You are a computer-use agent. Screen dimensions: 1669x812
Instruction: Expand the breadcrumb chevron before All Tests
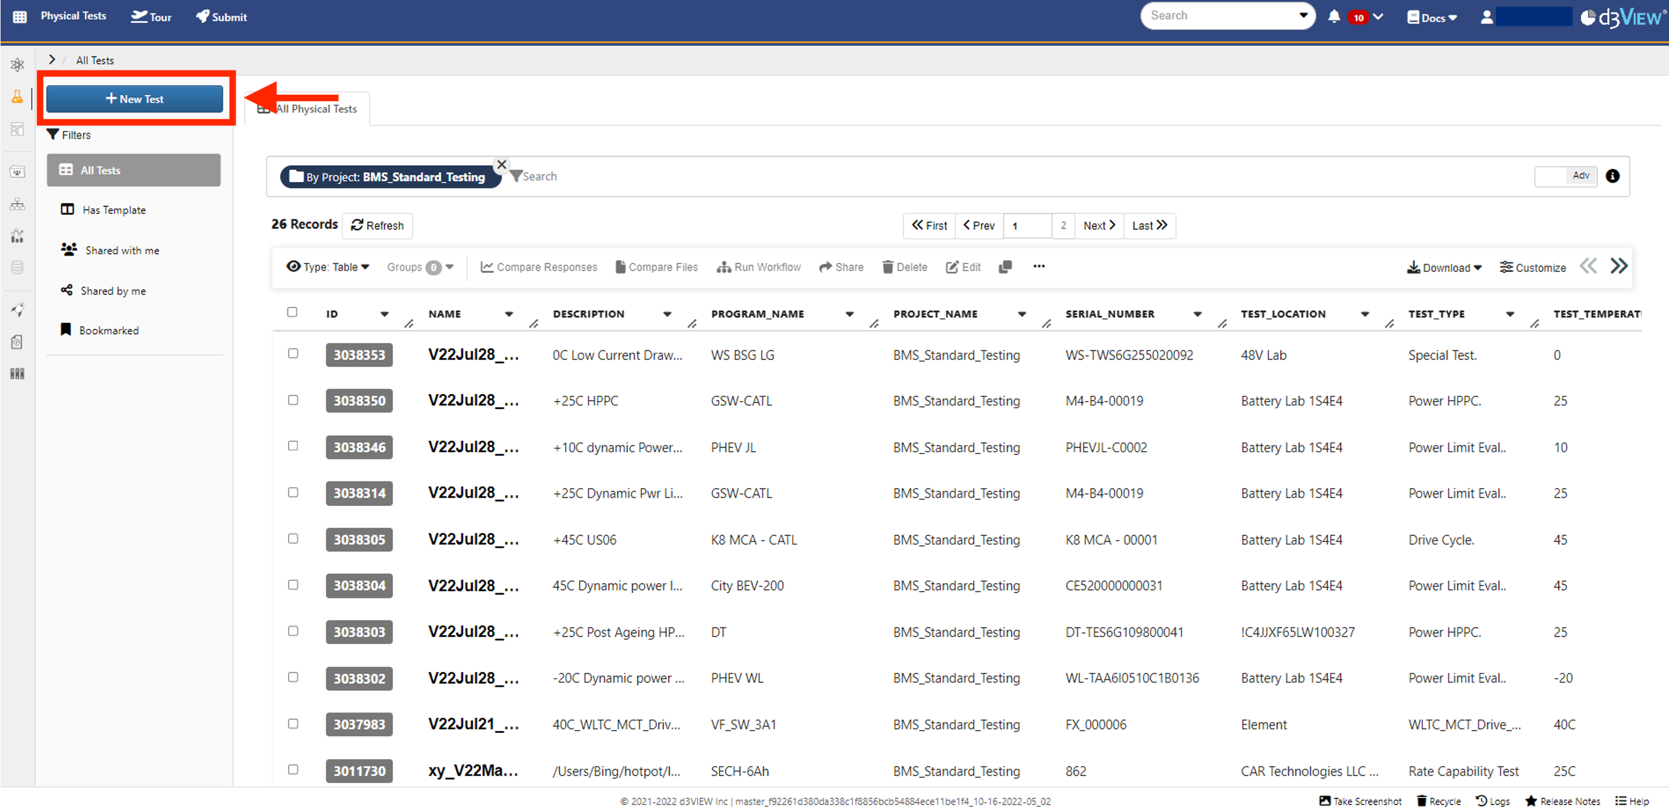click(x=52, y=59)
